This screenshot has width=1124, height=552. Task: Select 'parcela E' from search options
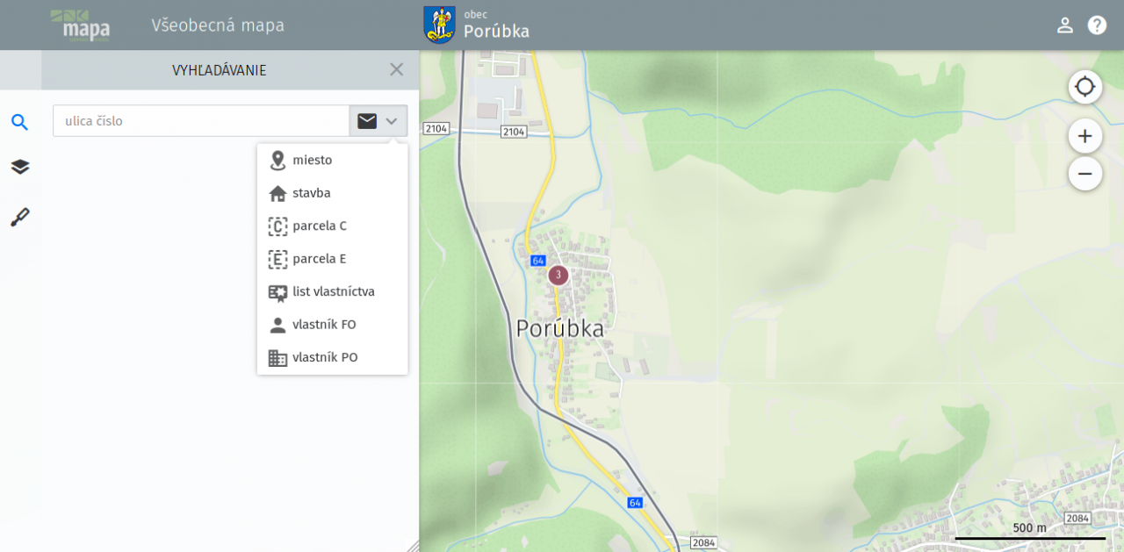319,259
